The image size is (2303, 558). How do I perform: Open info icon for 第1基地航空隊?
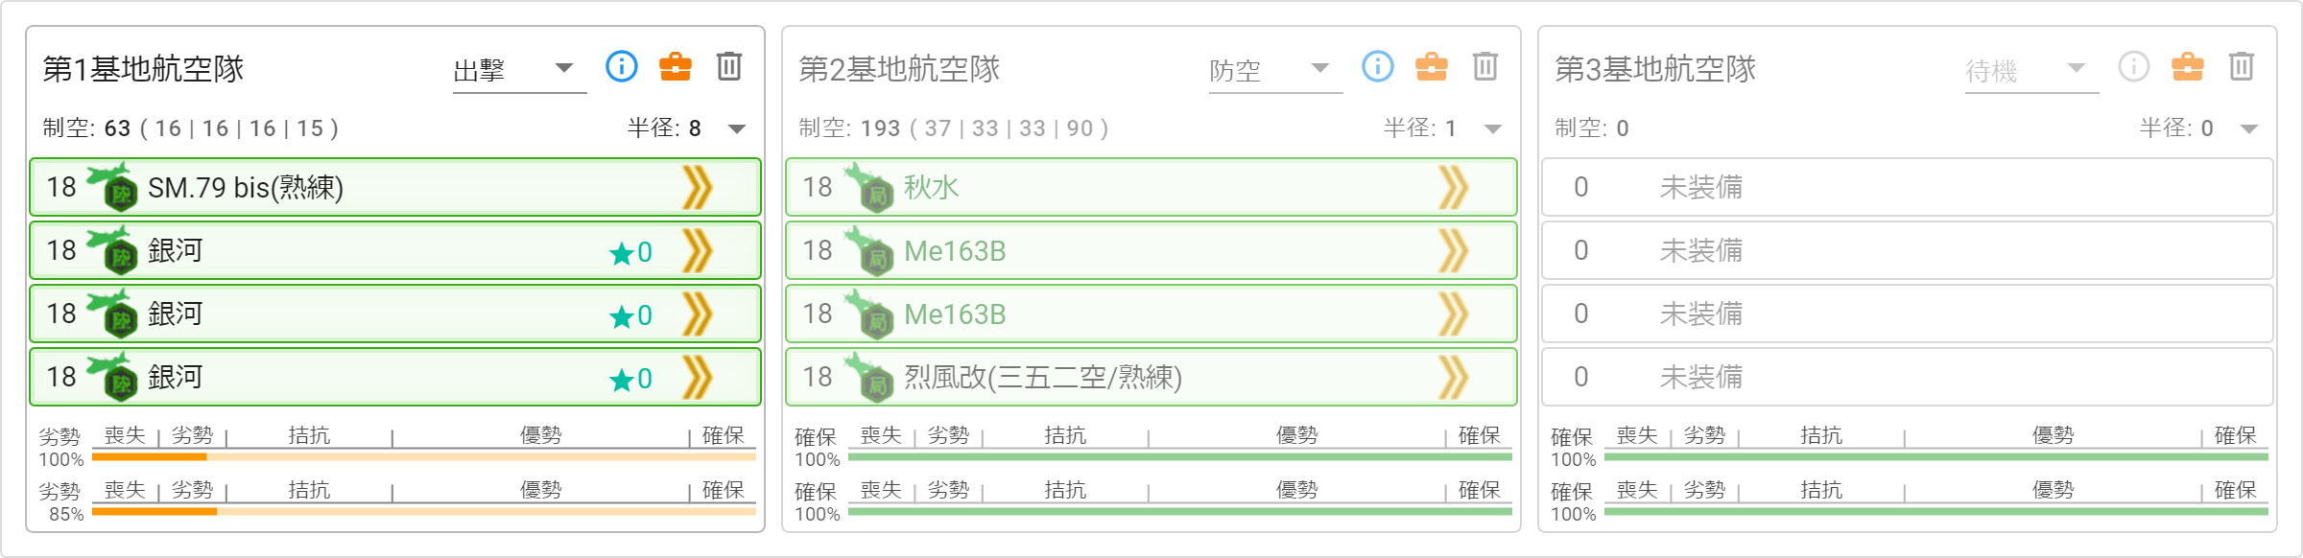(x=622, y=66)
